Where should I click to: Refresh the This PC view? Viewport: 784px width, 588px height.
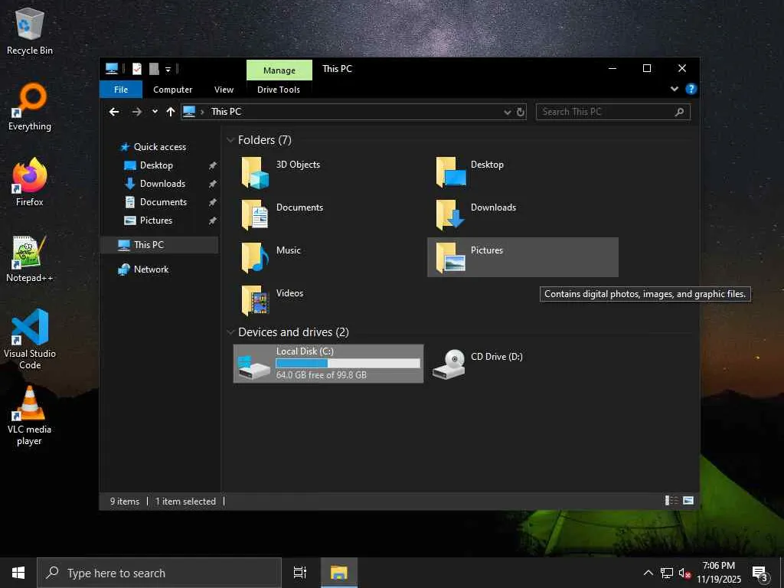pos(521,112)
